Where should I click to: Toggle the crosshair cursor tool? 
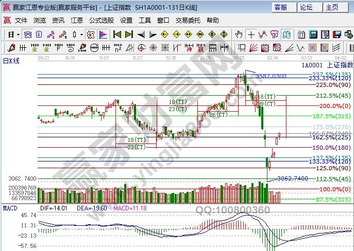click(x=251, y=35)
